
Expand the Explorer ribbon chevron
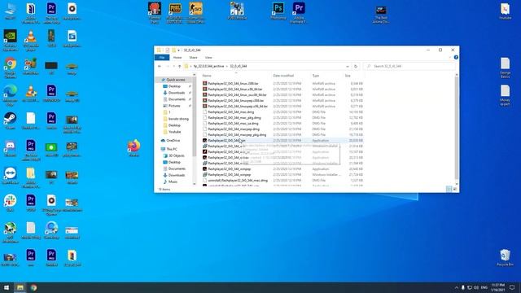click(450, 58)
